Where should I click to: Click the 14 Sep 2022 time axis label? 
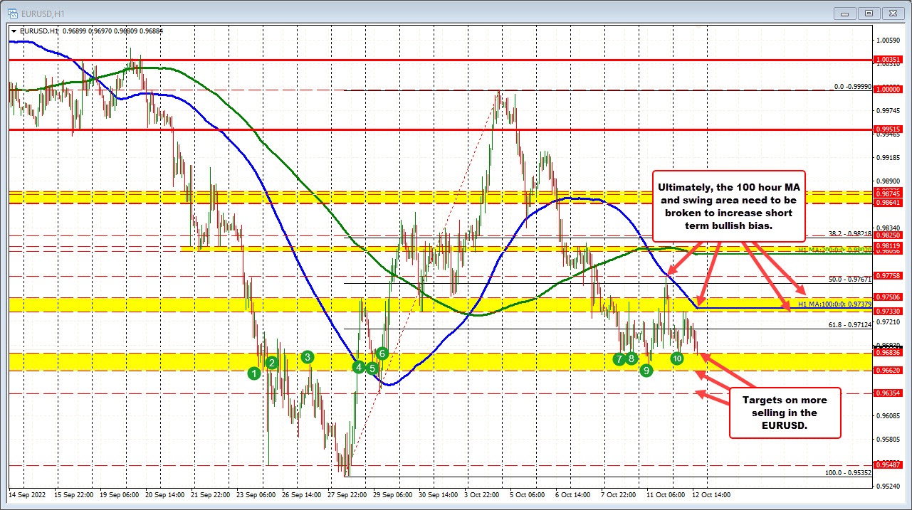click(28, 494)
